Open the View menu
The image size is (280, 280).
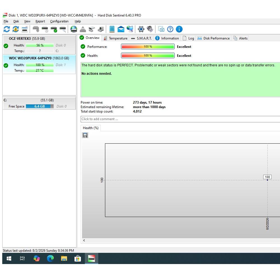27,21
